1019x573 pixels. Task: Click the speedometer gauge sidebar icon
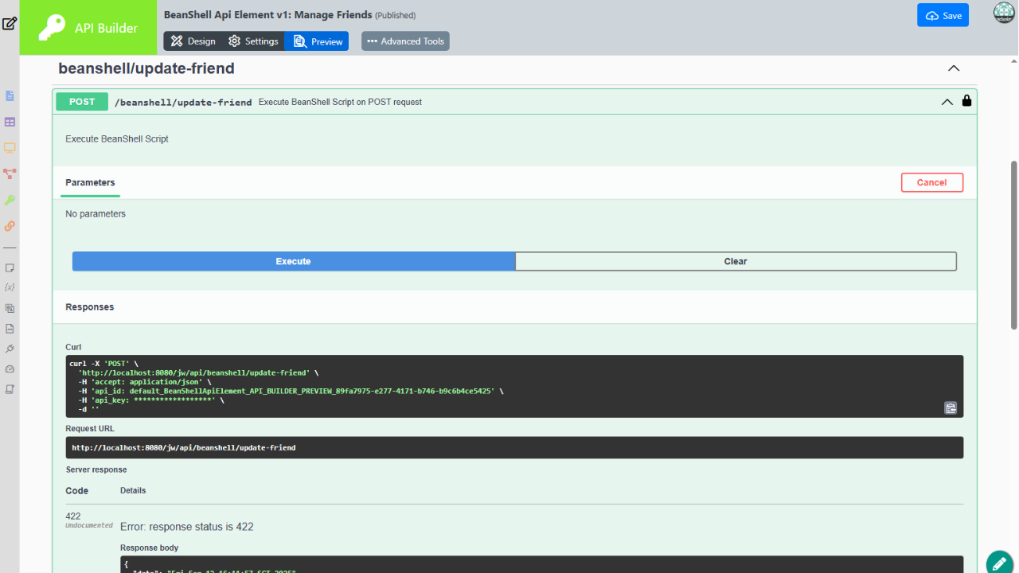(x=10, y=369)
